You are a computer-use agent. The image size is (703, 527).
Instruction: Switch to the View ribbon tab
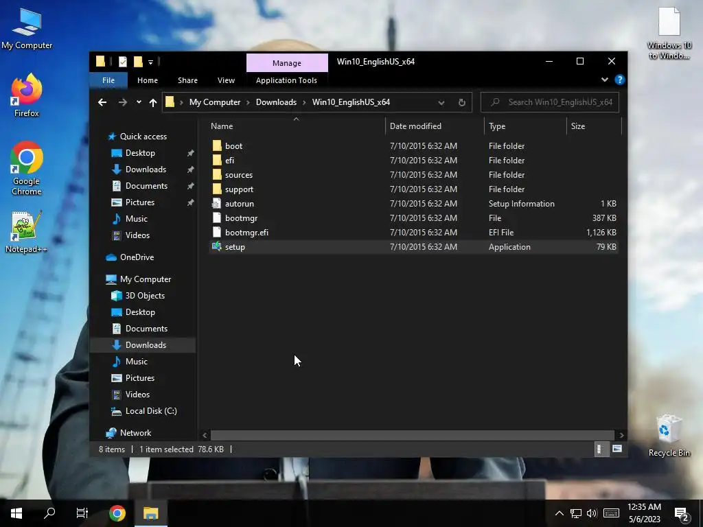click(226, 80)
